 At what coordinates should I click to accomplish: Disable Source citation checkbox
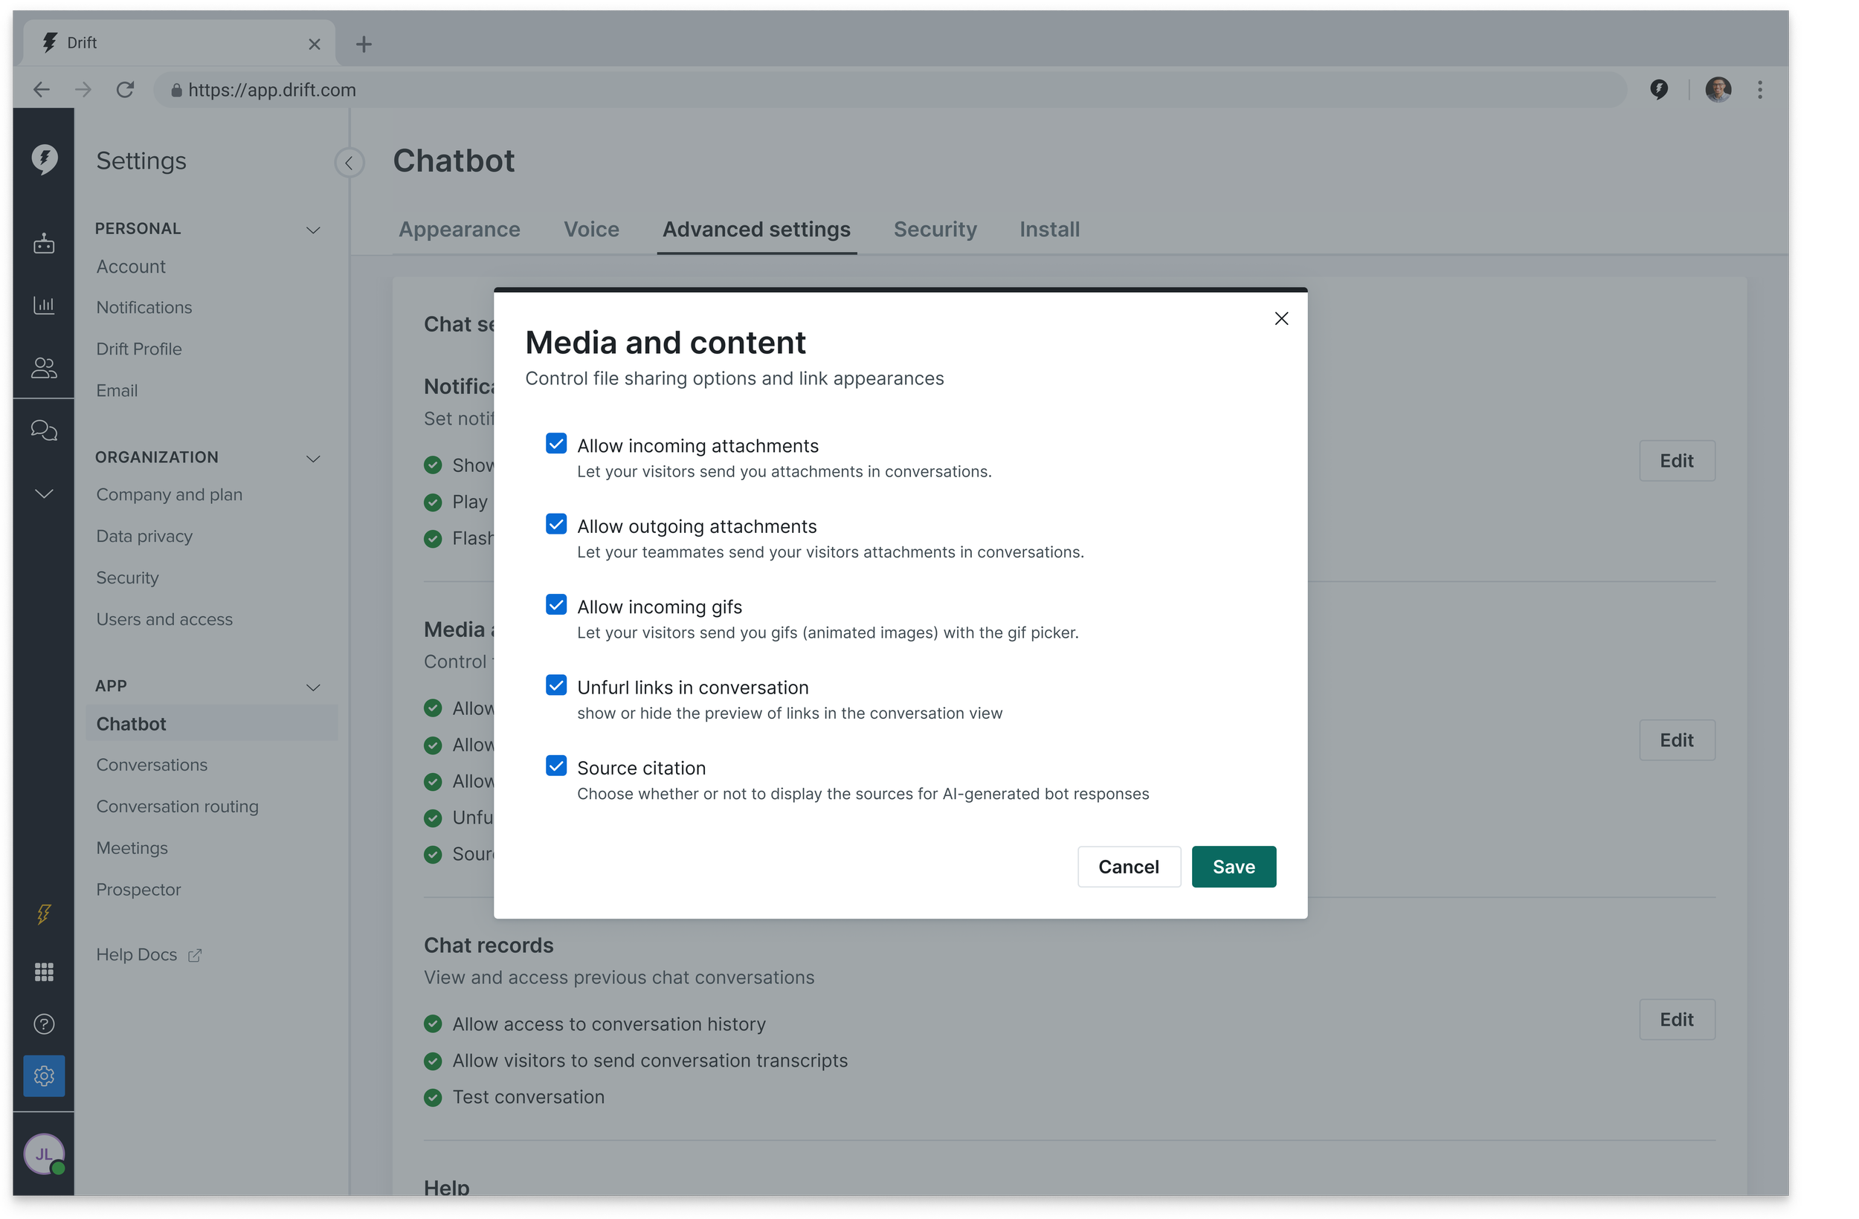(556, 766)
